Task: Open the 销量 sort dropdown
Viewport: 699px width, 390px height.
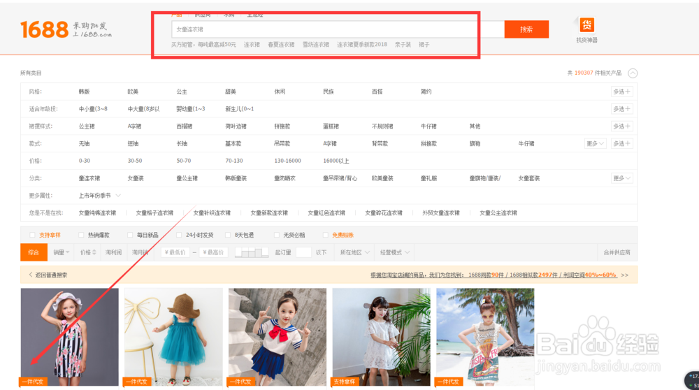Action: click(x=61, y=252)
